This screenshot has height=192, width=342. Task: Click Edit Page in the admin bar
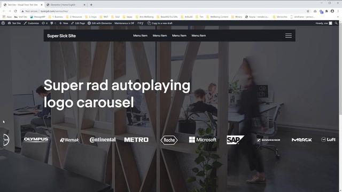click(78, 23)
